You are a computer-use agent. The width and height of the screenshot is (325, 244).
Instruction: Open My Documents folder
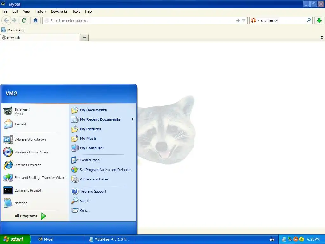click(x=103, y=110)
